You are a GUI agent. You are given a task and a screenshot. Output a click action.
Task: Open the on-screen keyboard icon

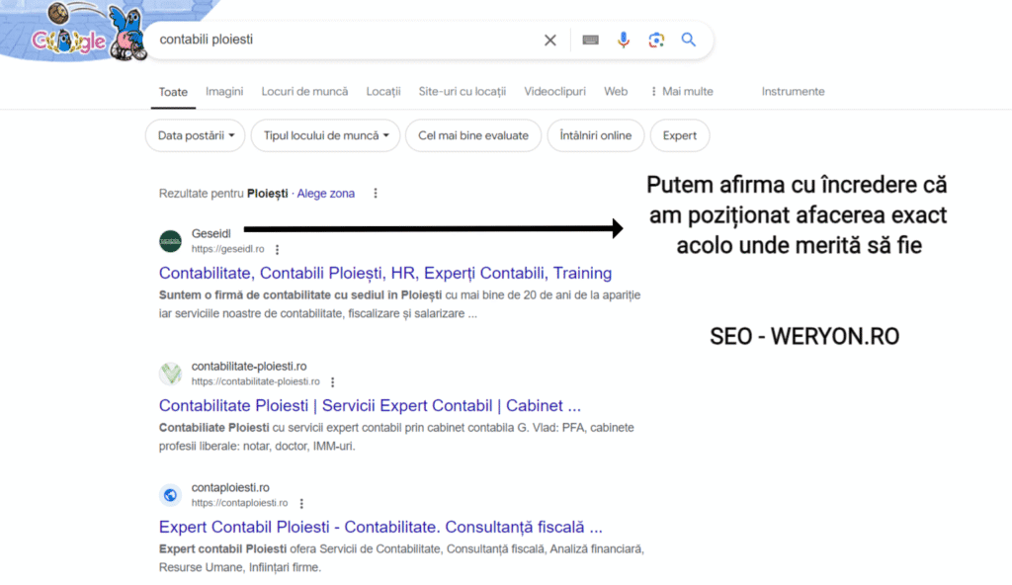click(x=590, y=40)
